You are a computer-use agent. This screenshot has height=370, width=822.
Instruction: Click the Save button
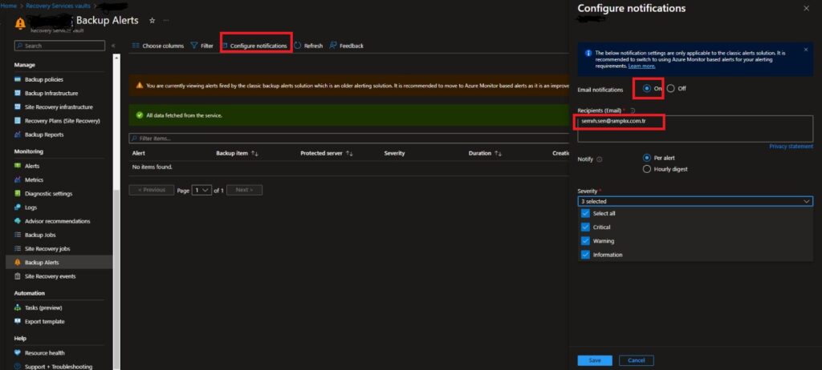pos(594,360)
